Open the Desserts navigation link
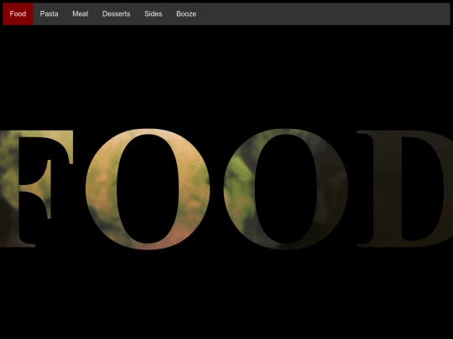 tap(116, 14)
